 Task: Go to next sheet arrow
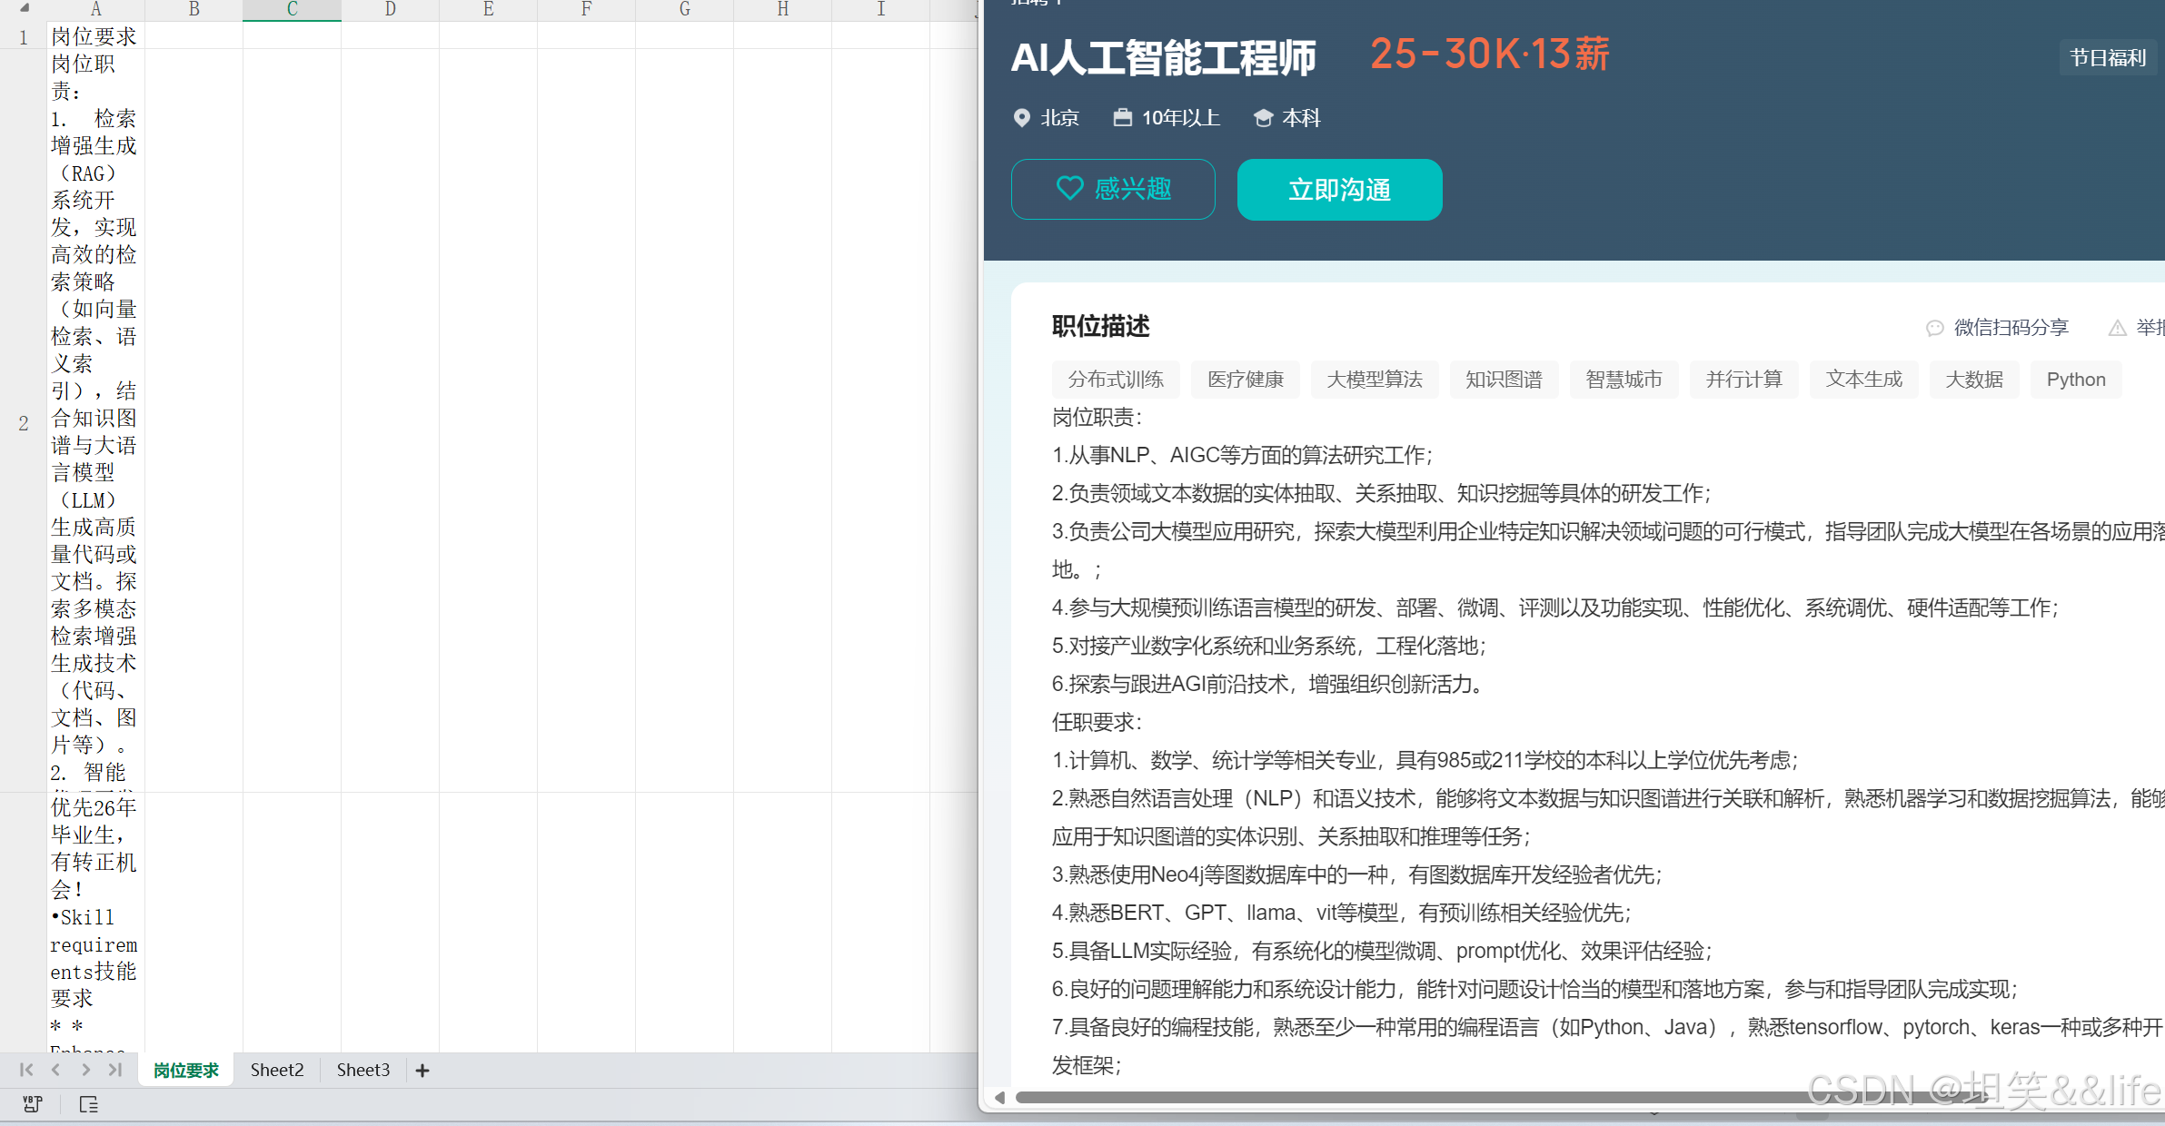coord(85,1070)
